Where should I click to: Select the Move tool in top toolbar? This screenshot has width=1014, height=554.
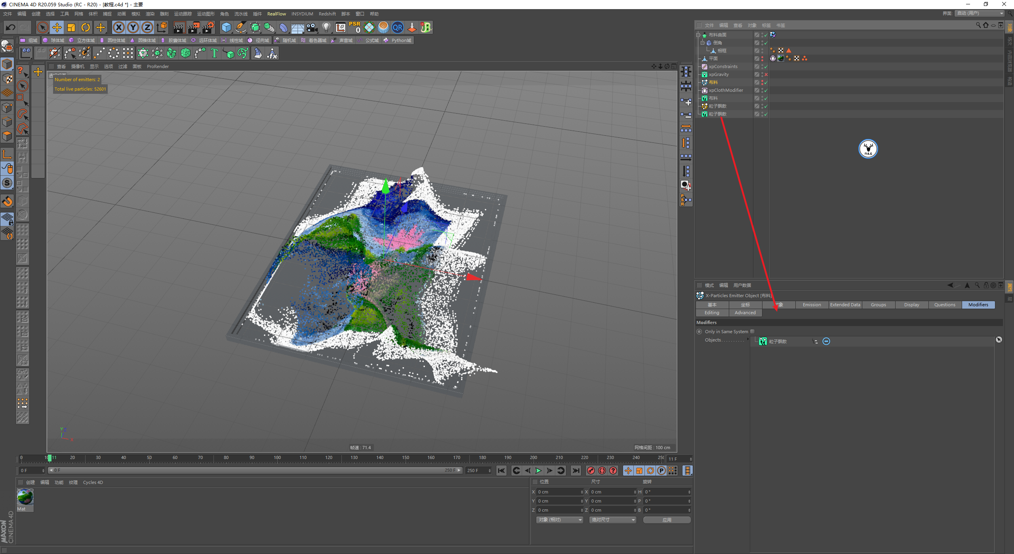point(57,27)
